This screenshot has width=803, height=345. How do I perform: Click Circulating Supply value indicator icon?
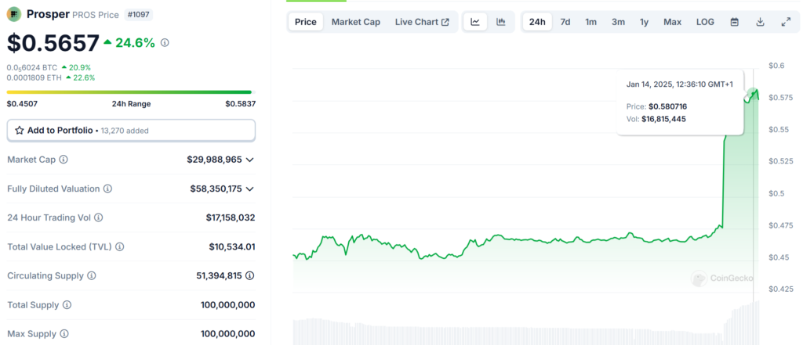point(250,276)
